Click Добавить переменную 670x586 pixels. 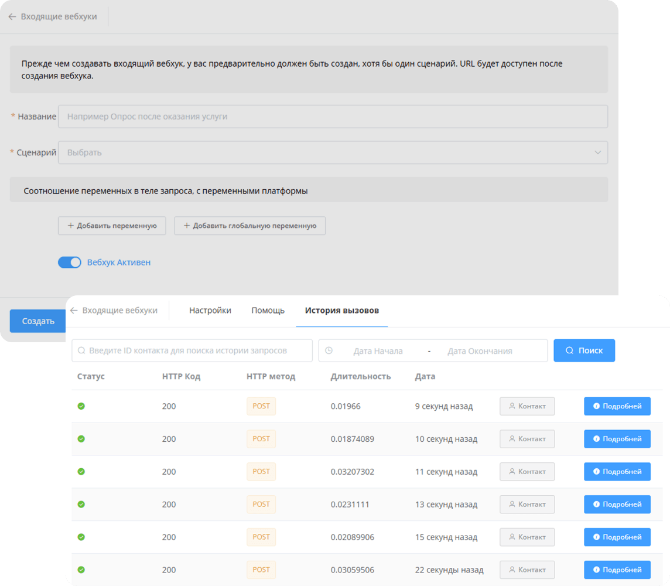tap(112, 226)
